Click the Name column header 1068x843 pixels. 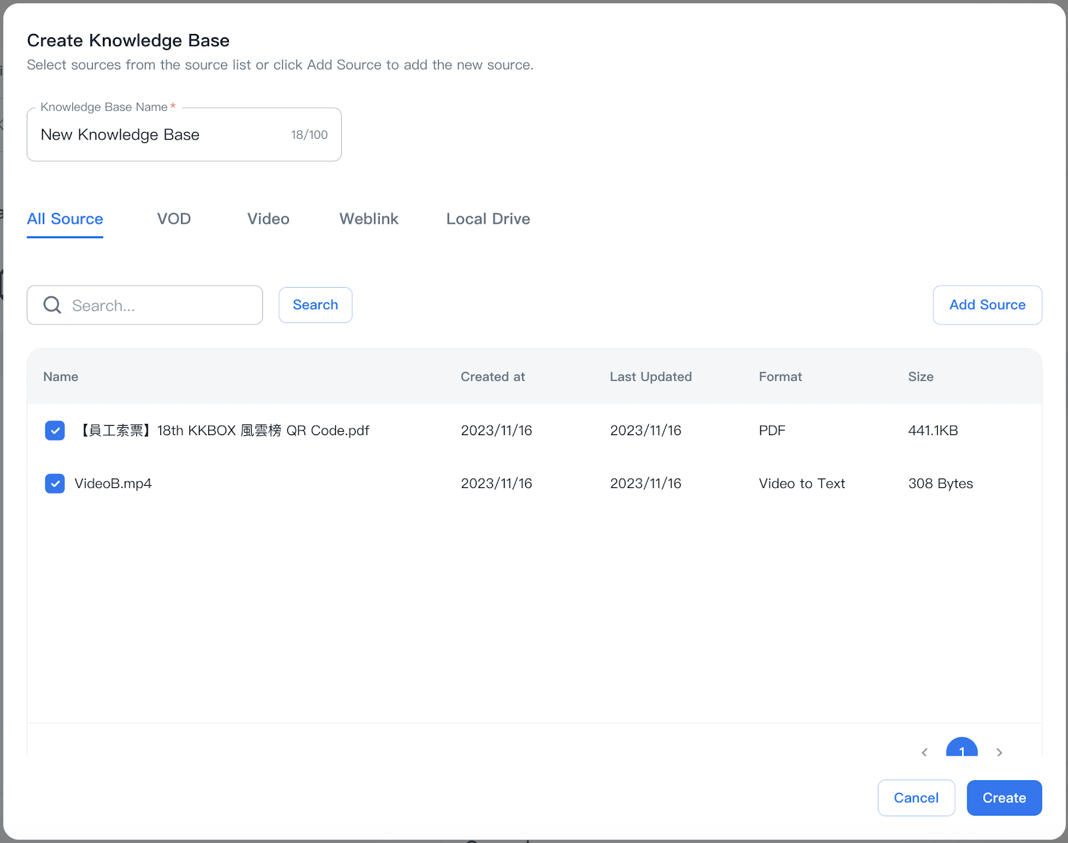click(x=60, y=376)
